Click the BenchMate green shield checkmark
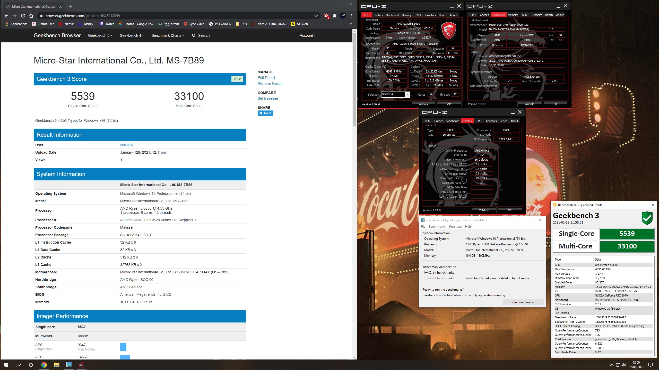The width and height of the screenshot is (659, 370). (x=647, y=218)
